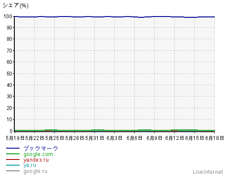Image resolution: width=226 pixels, height=176 pixels.
Task: Click the red yandex.ru legend line swatch
Action: pyautogui.click(x=13, y=159)
